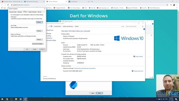
Task: Bookmark this page with star icon
Action: pyautogui.click(x=167, y=5)
